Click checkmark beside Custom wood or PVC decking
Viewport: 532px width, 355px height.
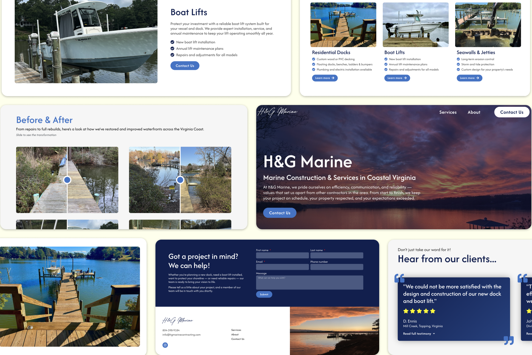314,59
